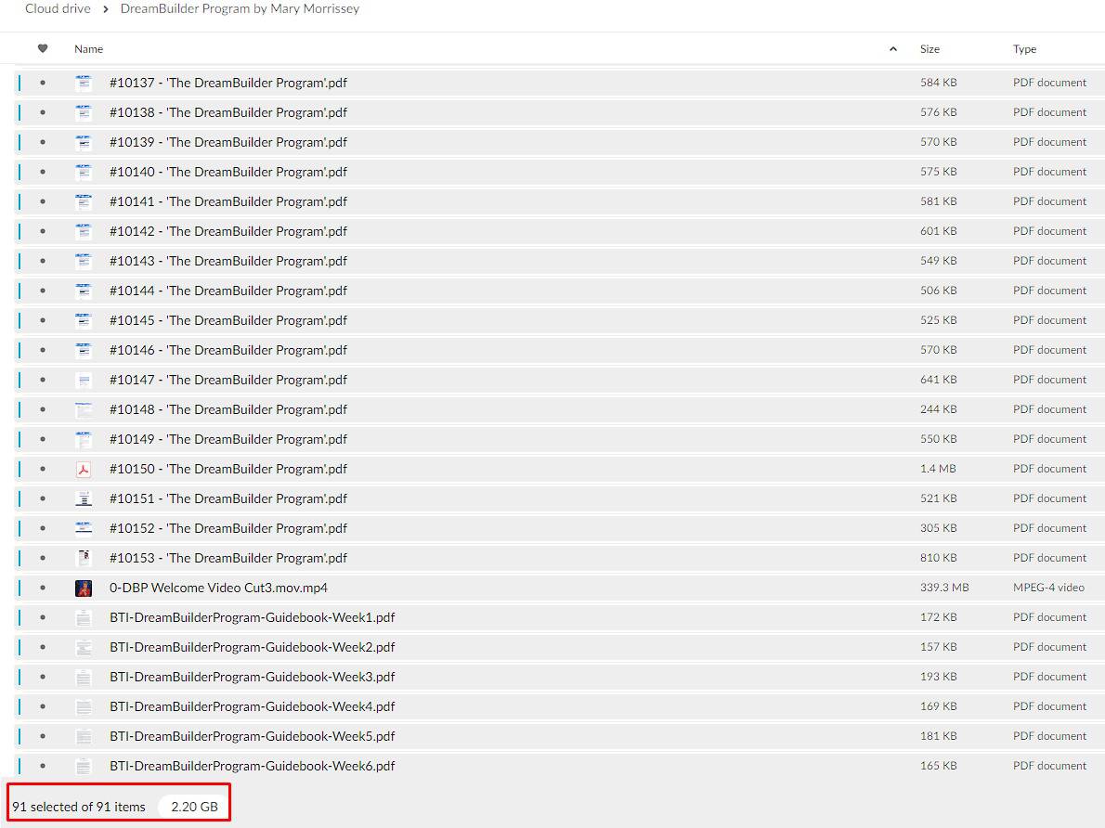The height and width of the screenshot is (828, 1105).
Task: Select file "#10147 - 'The DreamBuilder Program'.pdf"
Action: [228, 380]
